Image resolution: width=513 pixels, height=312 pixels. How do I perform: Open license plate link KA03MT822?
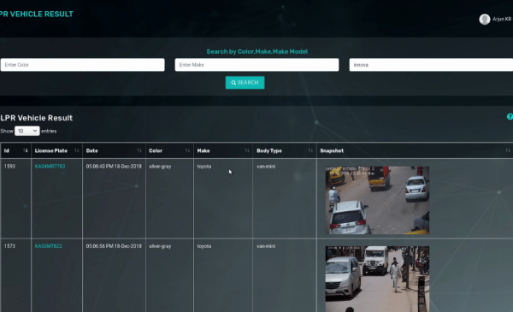pyautogui.click(x=49, y=246)
